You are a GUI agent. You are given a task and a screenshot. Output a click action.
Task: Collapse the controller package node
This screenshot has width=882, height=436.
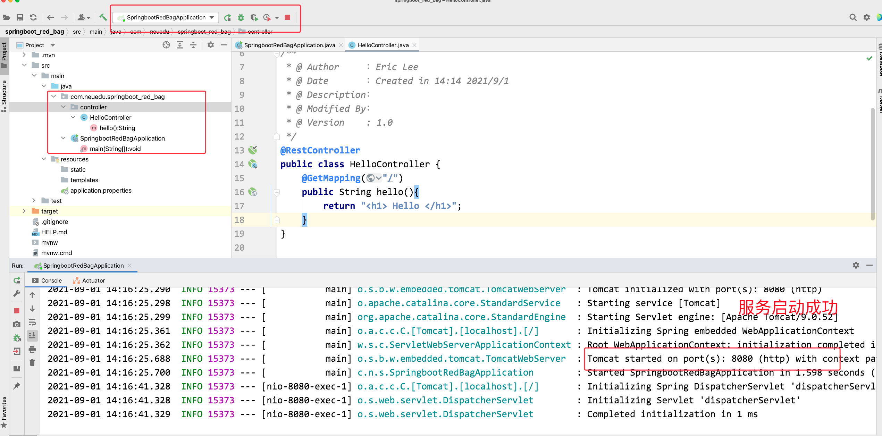tap(63, 107)
